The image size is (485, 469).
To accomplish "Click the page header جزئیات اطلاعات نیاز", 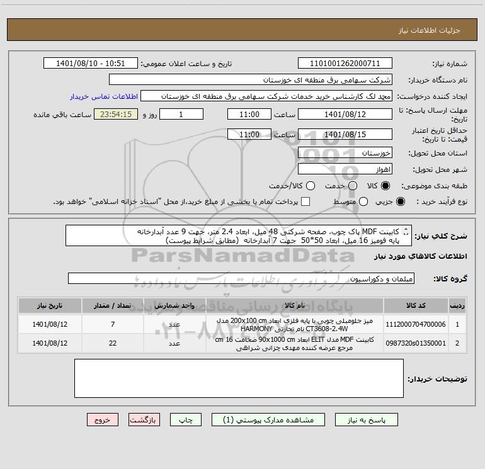I will (x=430, y=30).
